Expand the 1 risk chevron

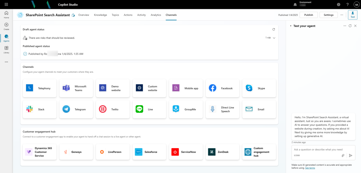(274, 38)
